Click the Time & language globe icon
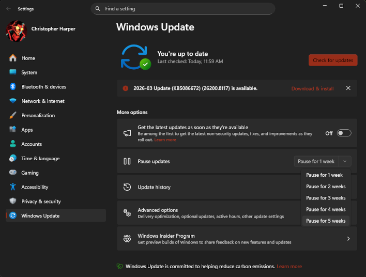Screen dimensions: 366x277 [x=13, y=158]
